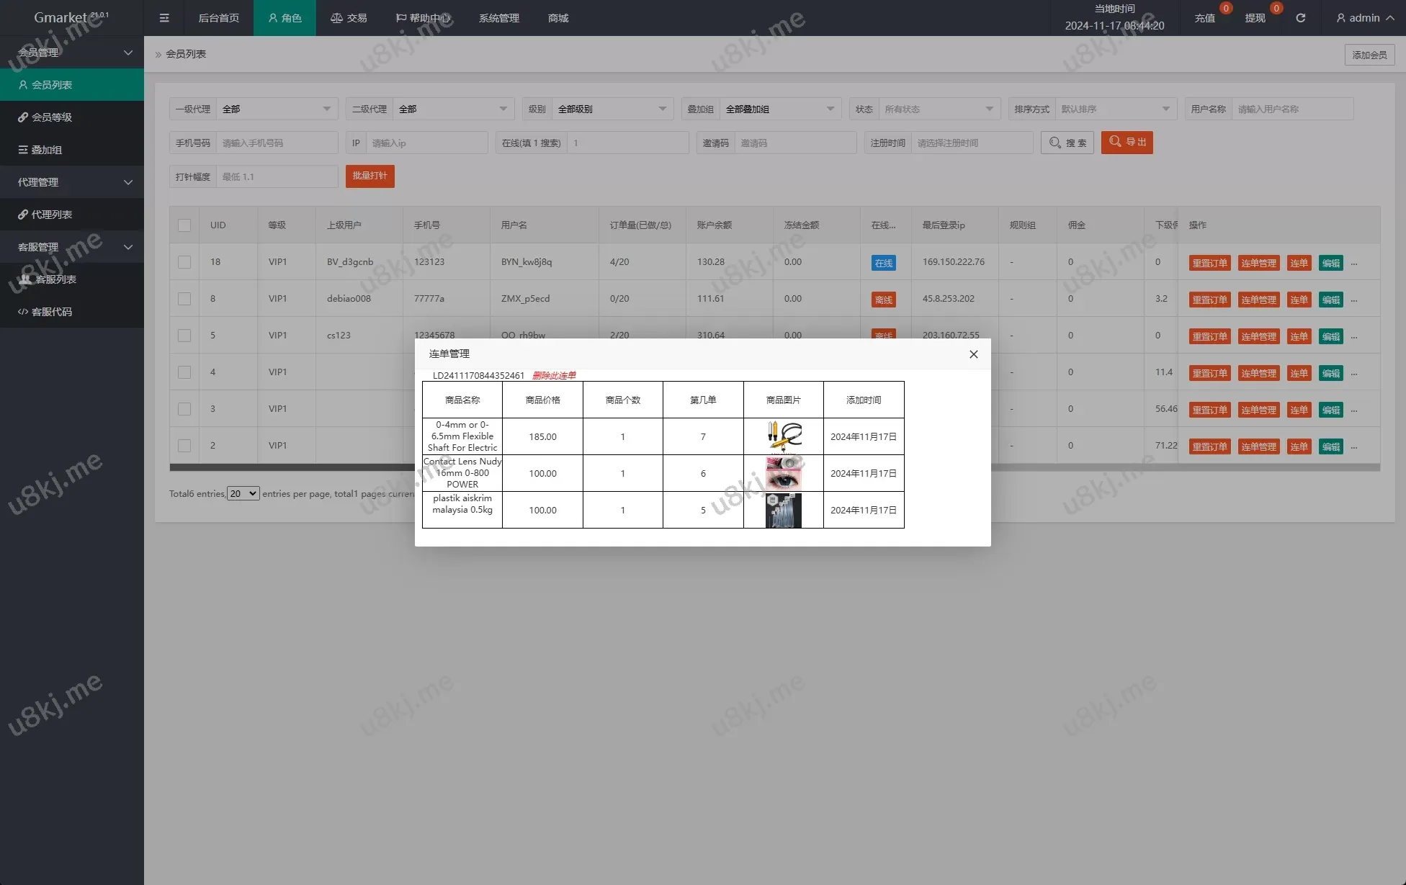Open the 系统管理 top menu
The height and width of the screenshot is (885, 1406).
click(x=498, y=18)
